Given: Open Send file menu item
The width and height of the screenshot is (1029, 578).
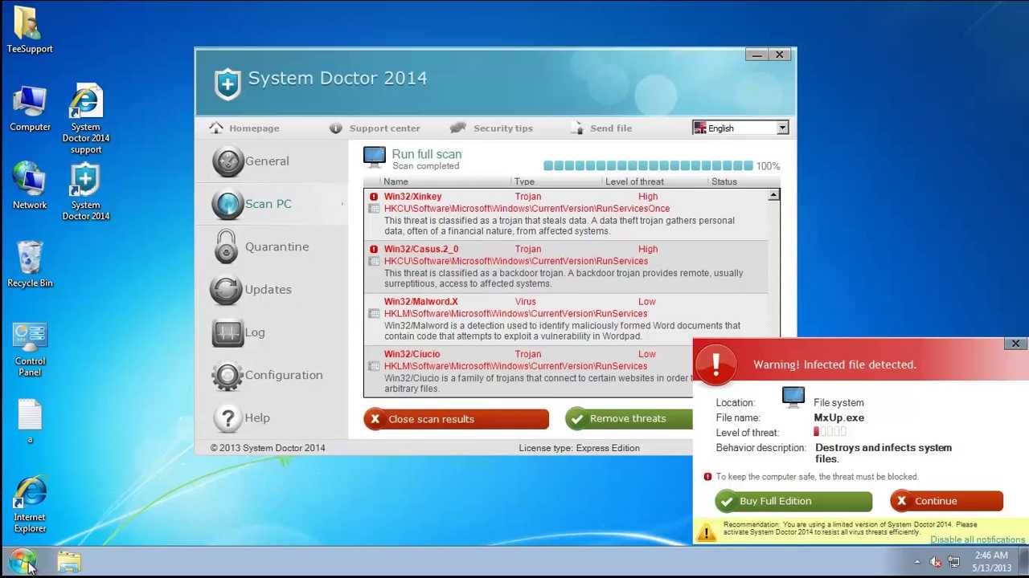Looking at the screenshot, I should [611, 128].
